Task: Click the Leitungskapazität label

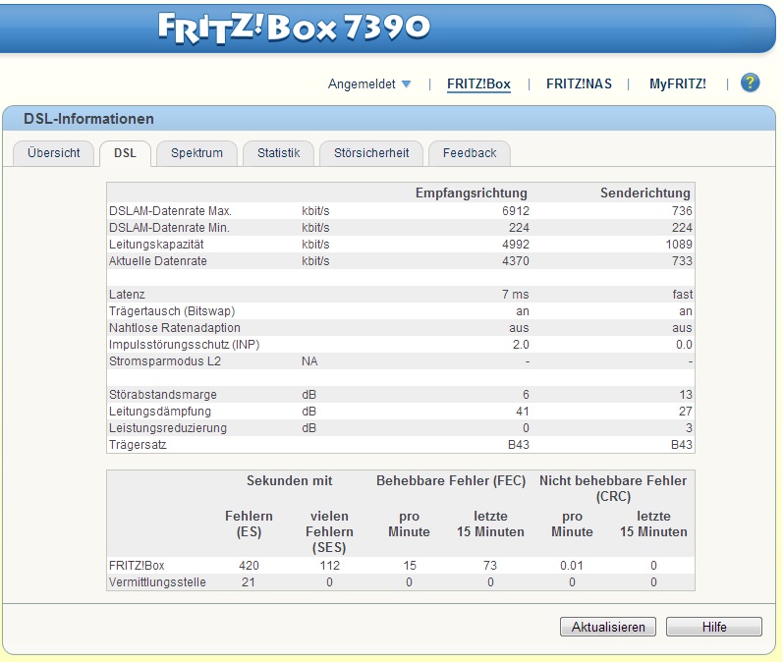Action: [156, 245]
